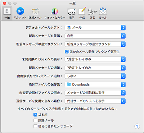Open the 表示 viewing pane

72,13
